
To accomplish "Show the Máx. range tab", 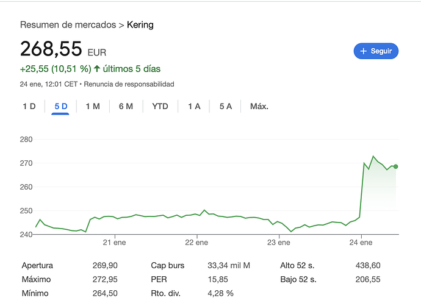I will point(259,107).
